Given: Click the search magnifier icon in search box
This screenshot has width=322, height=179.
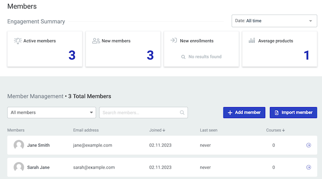Looking at the screenshot, I should pos(182,112).
